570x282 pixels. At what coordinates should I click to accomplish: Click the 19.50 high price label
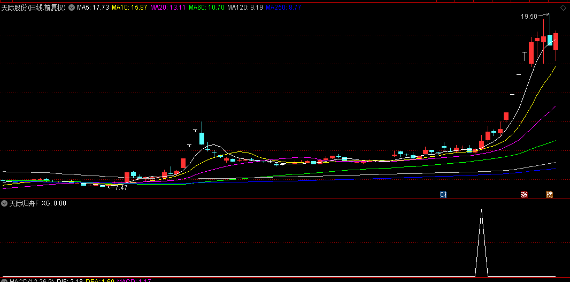coord(528,17)
